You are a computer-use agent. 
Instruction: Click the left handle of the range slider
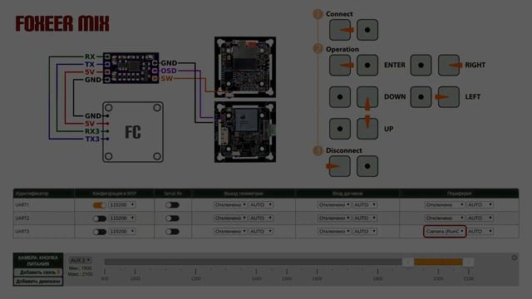click(x=408, y=262)
